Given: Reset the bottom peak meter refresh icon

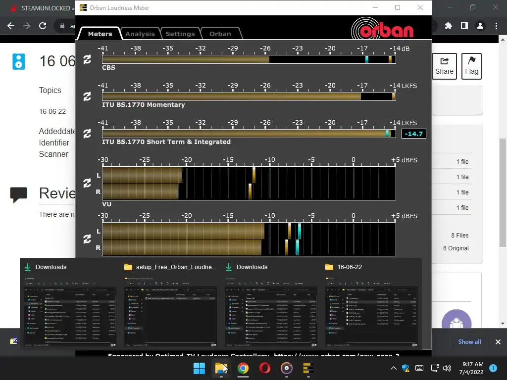Looking at the screenshot, I should coord(87,239).
